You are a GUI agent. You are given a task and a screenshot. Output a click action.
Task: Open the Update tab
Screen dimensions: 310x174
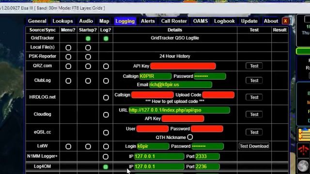point(249,21)
